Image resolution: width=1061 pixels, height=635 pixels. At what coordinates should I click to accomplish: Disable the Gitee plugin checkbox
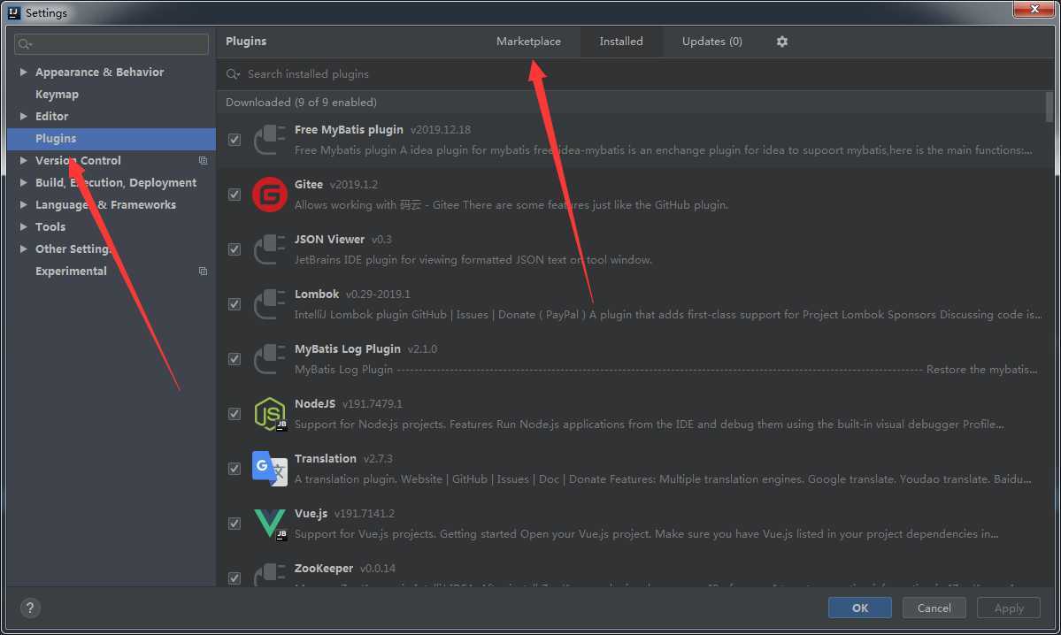click(x=234, y=194)
